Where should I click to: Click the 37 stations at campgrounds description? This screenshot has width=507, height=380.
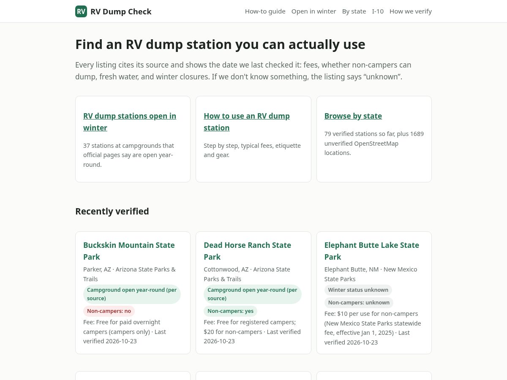[x=129, y=155]
